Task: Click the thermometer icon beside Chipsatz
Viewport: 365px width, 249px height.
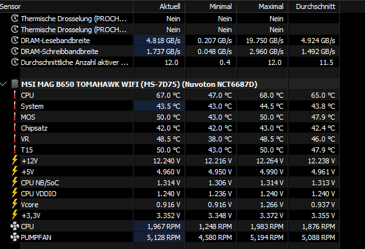Action: pos(15,128)
